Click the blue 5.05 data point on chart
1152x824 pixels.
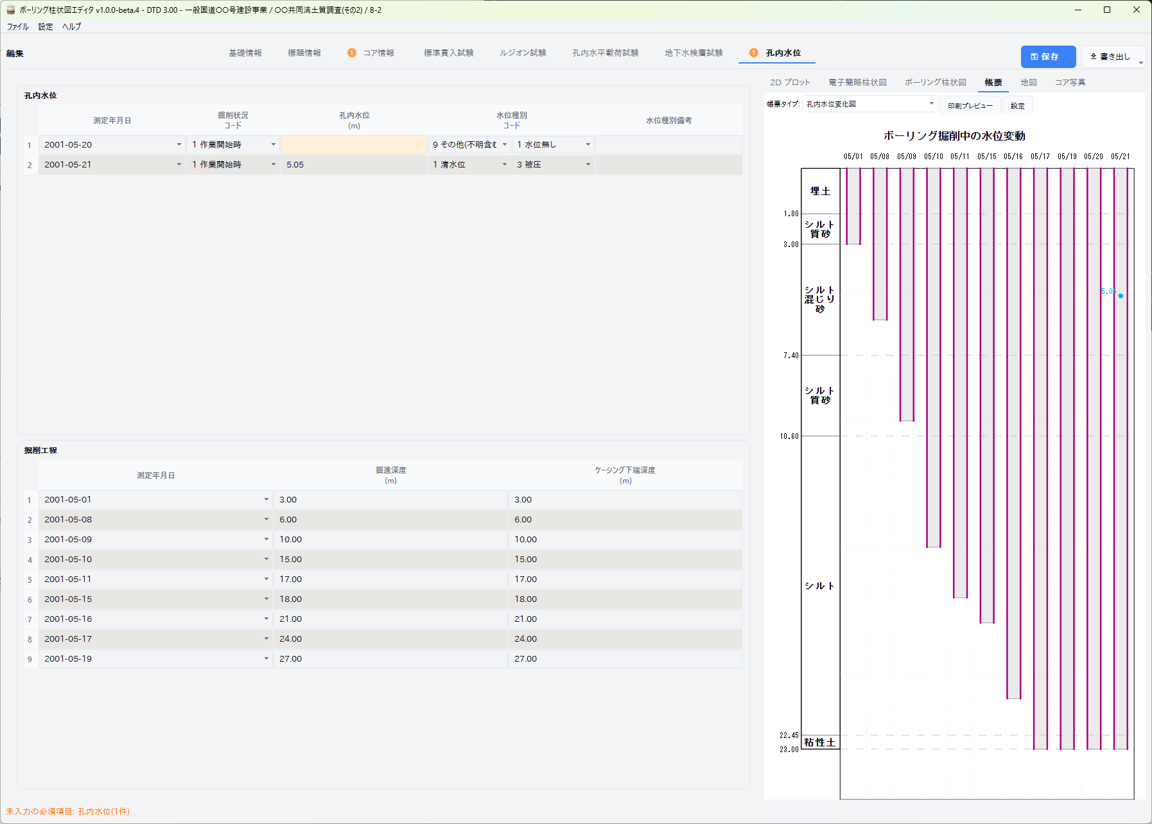click(1121, 296)
